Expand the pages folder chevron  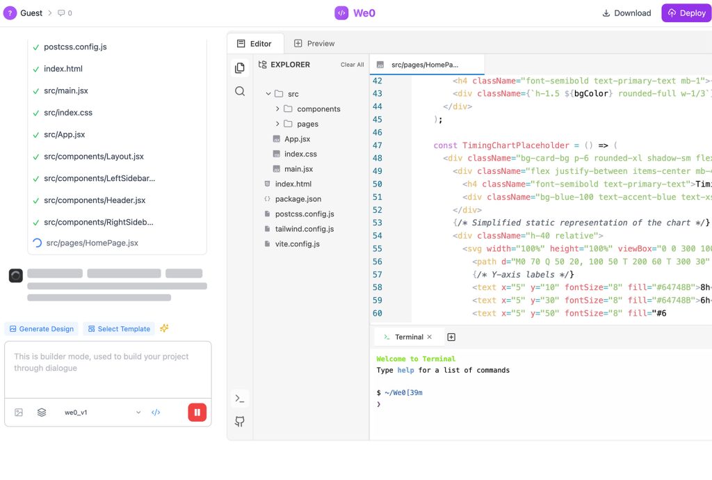point(277,124)
